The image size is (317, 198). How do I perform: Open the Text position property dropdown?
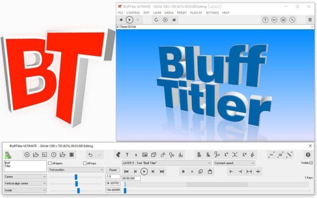76,170
